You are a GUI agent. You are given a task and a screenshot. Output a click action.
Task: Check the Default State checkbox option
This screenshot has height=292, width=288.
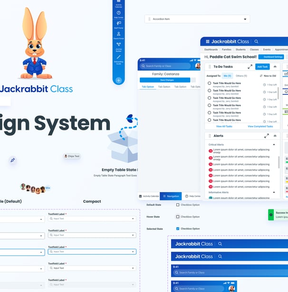178,205
